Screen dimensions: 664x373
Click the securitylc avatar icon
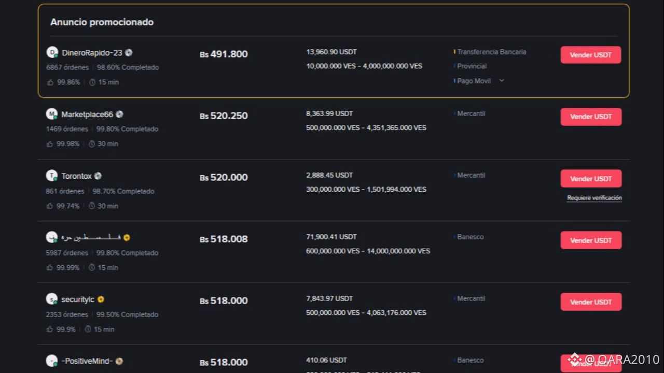tap(51, 299)
